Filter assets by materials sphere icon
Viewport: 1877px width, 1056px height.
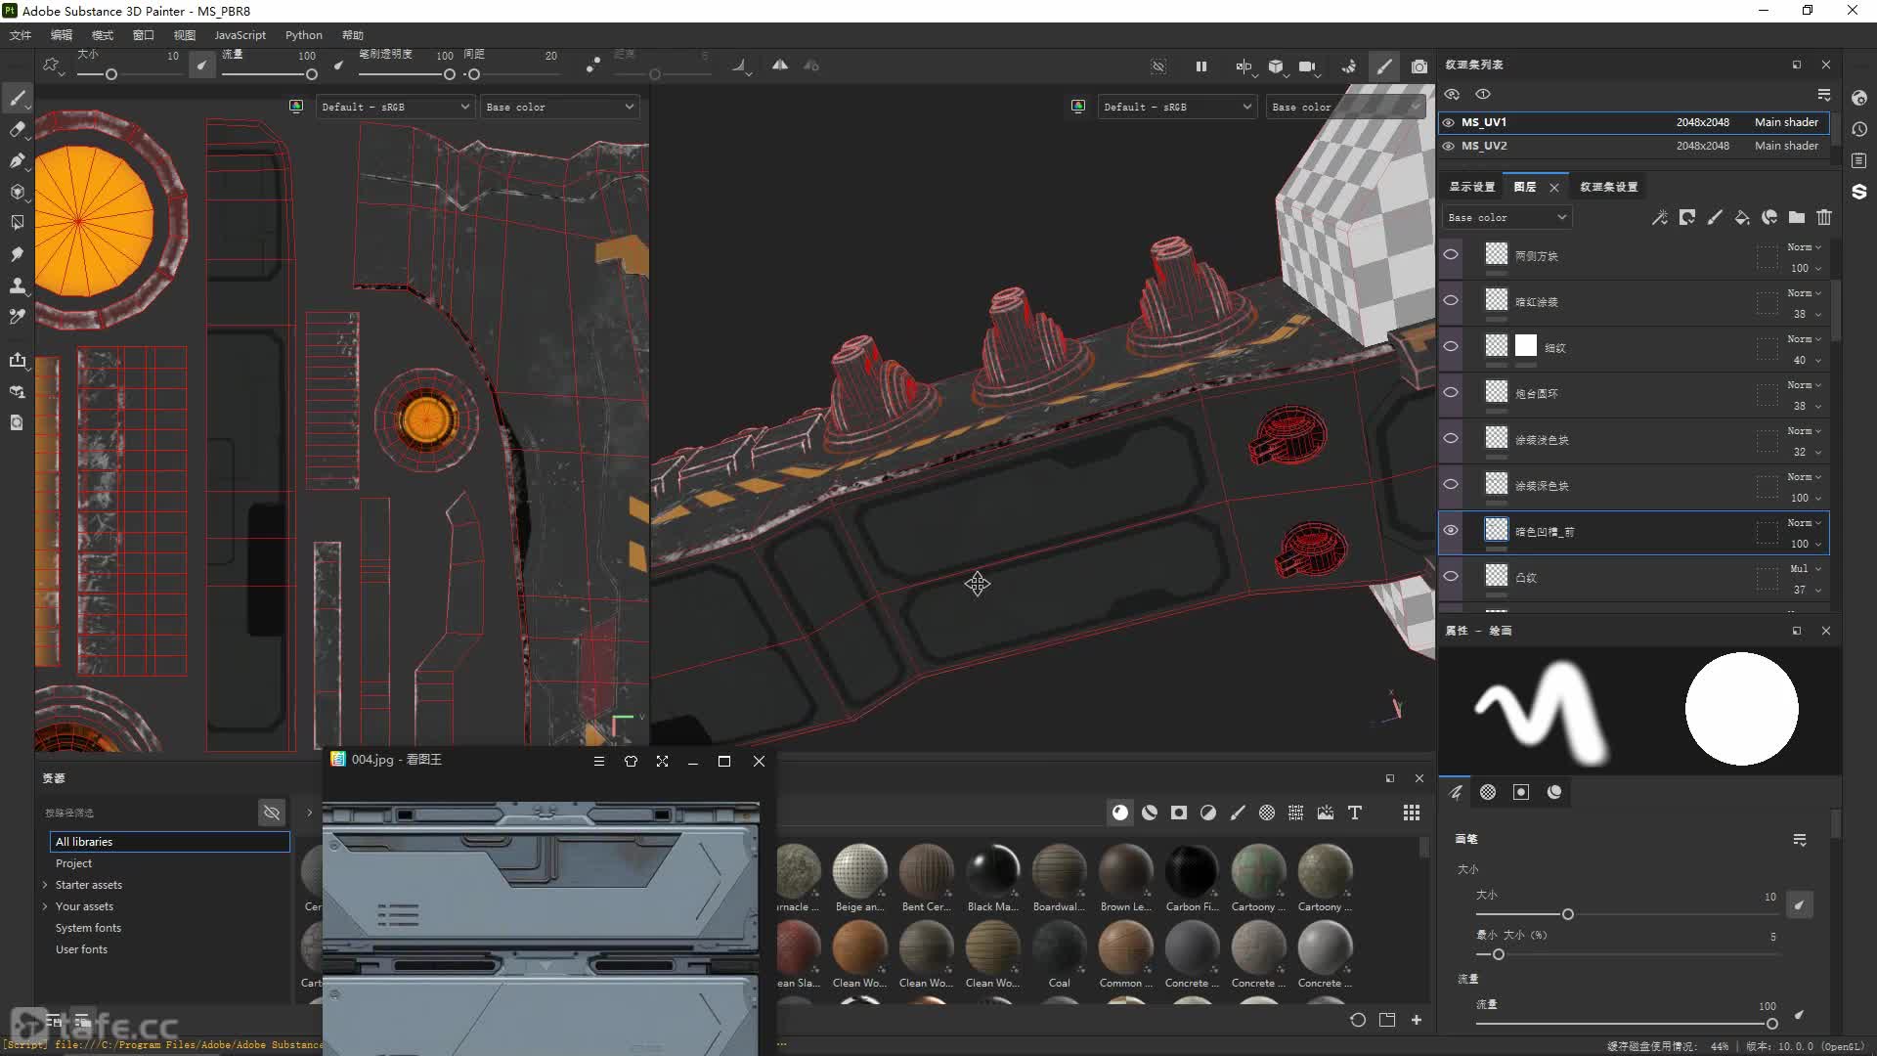tap(1120, 813)
